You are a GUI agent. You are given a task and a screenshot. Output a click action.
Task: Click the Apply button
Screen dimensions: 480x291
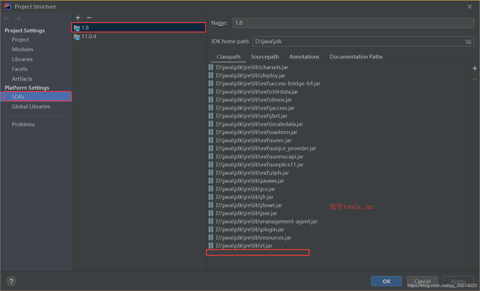click(x=458, y=281)
